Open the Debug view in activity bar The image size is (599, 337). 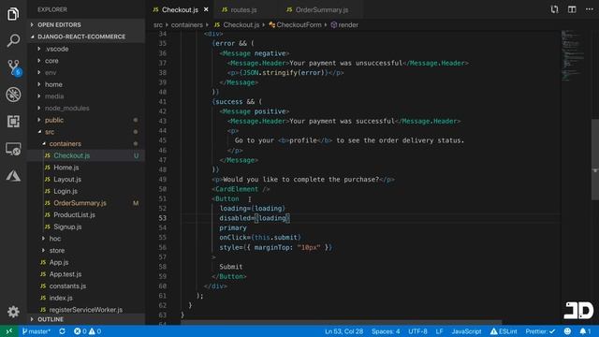point(13,95)
